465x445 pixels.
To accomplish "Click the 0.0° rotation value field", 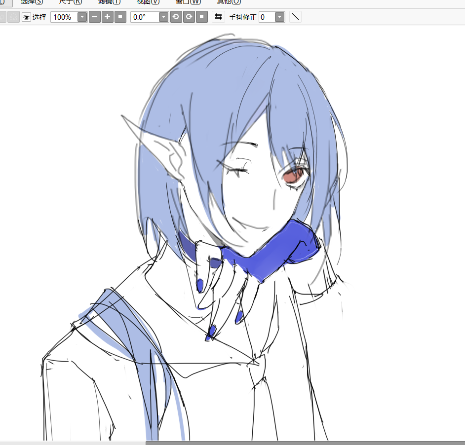I will tap(145, 17).
